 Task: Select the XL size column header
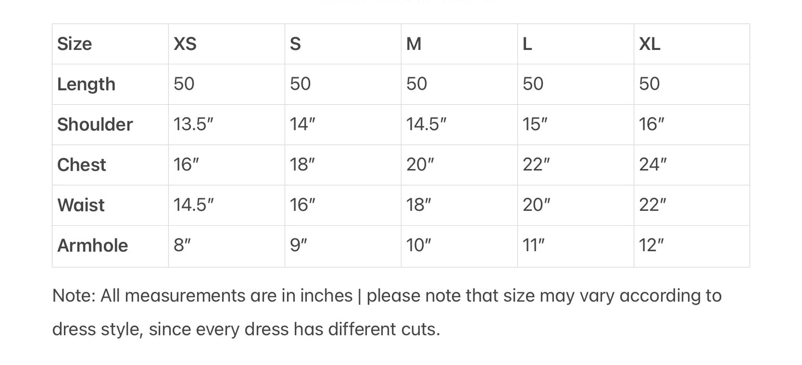coord(649,44)
